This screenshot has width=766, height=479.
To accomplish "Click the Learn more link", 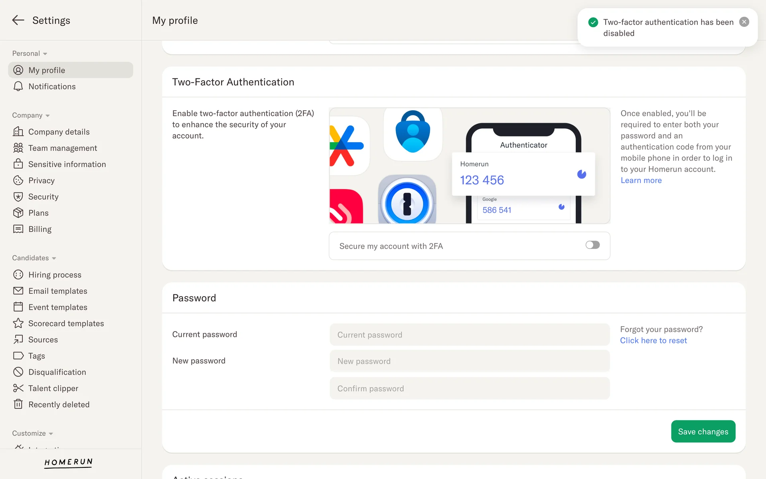I will 641,180.
